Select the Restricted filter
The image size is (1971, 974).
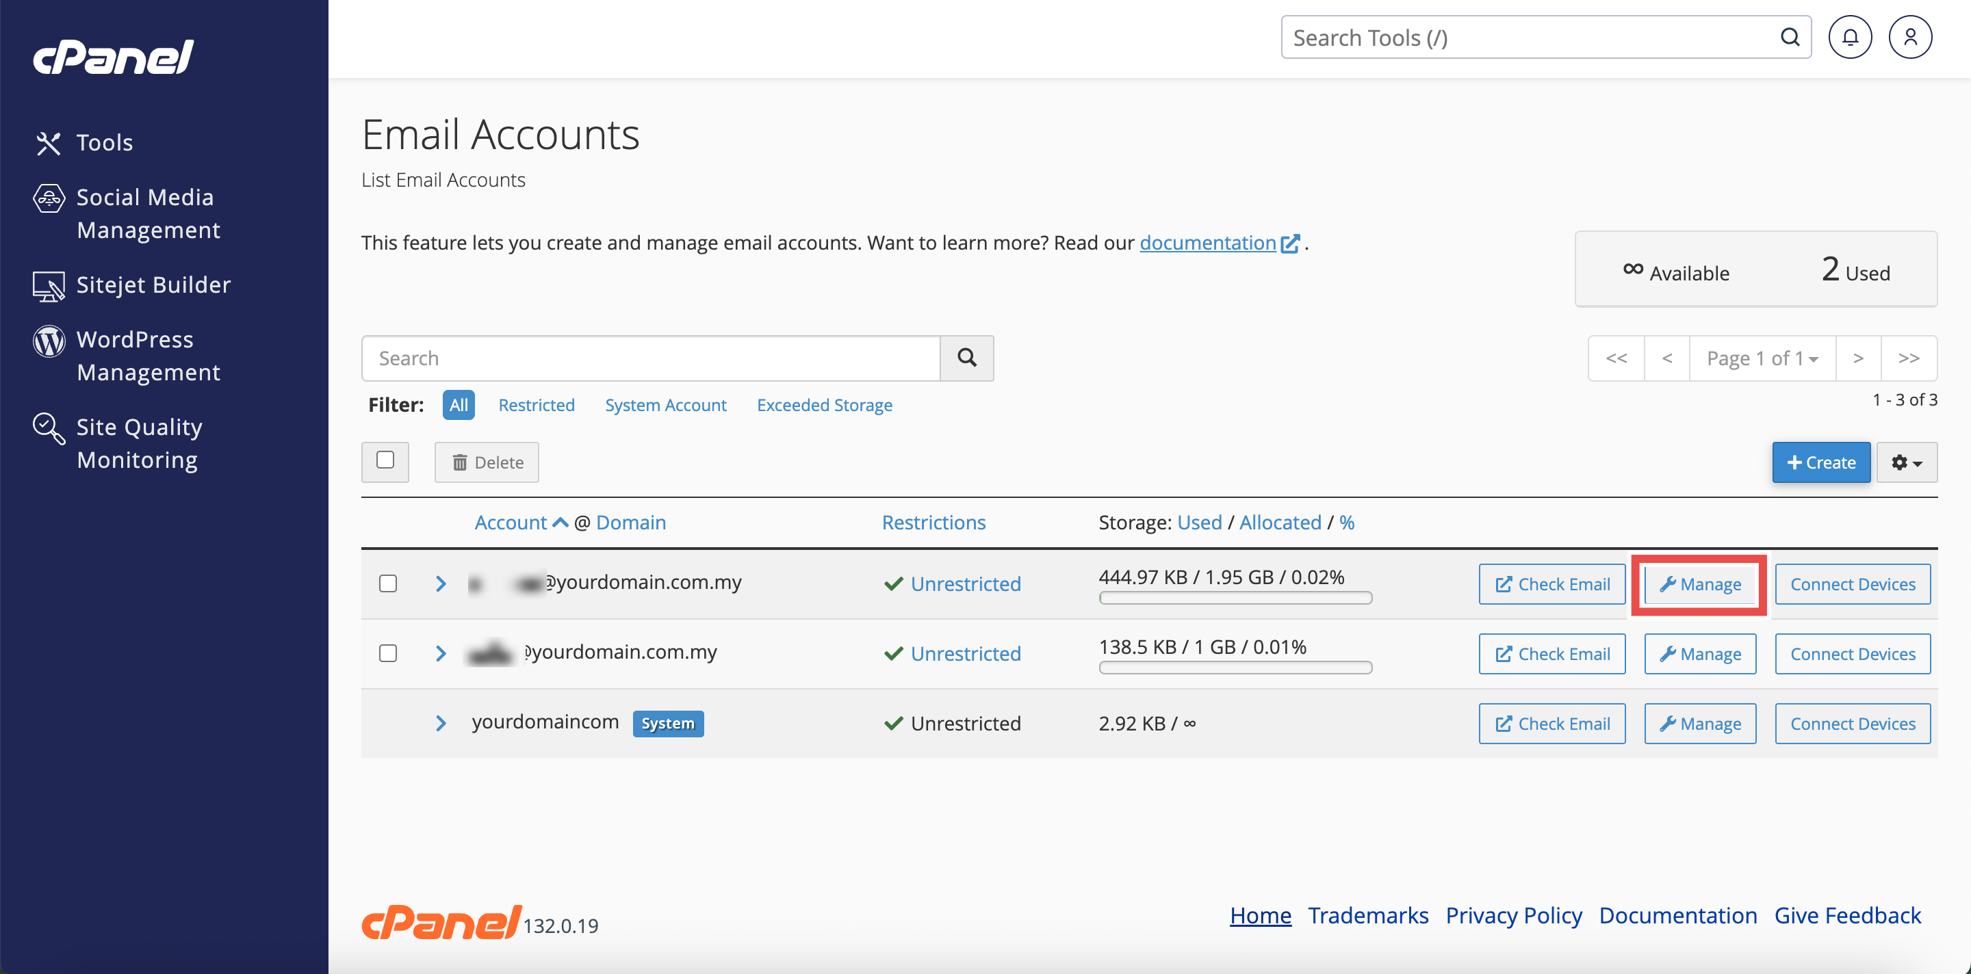click(x=536, y=405)
